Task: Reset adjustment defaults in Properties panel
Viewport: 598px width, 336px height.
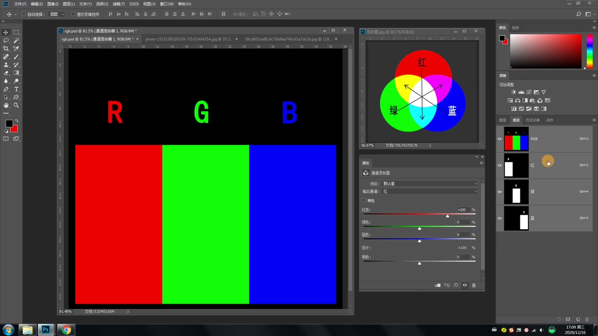Action: tap(456, 285)
